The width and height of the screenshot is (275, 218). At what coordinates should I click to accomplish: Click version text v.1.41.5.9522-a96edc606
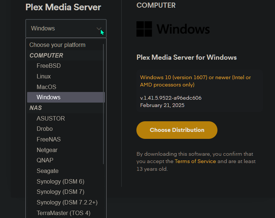coord(170,98)
